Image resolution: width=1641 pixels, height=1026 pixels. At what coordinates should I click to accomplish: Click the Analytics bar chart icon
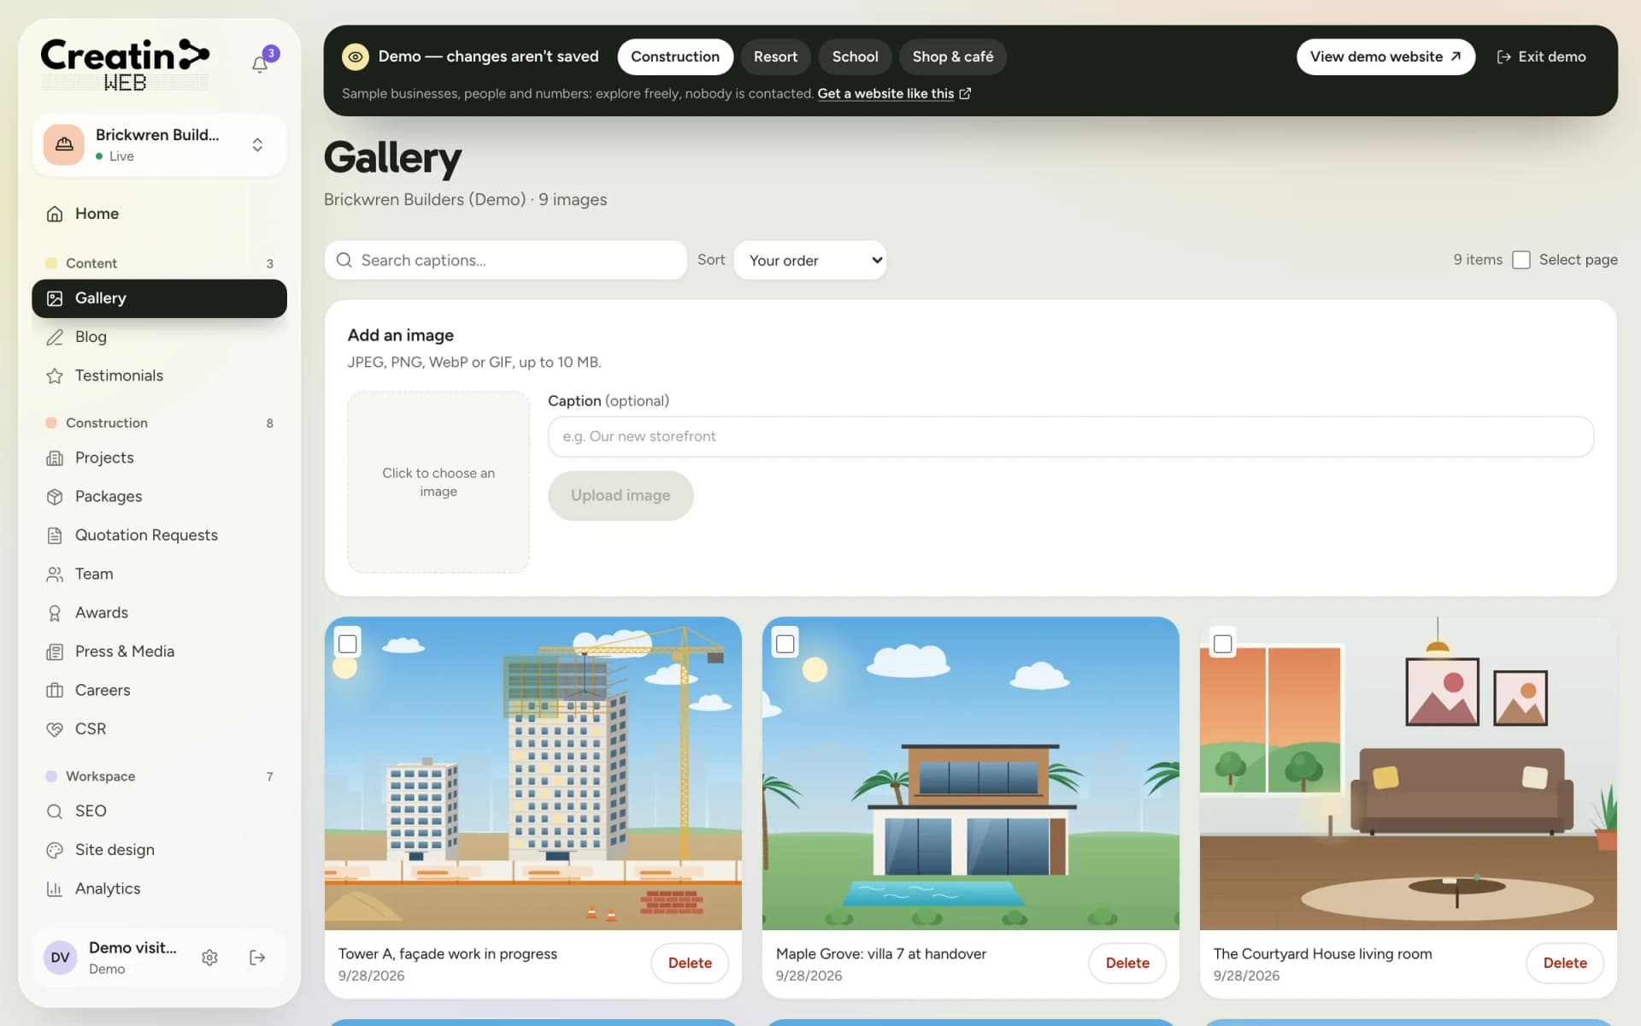click(x=55, y=889)
